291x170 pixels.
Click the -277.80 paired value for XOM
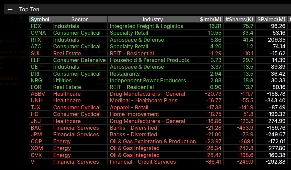click(x=271, y=148)
